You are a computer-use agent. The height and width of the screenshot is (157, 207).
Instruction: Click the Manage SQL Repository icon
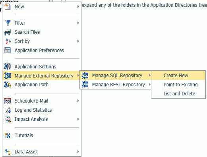tap(85, 76)
